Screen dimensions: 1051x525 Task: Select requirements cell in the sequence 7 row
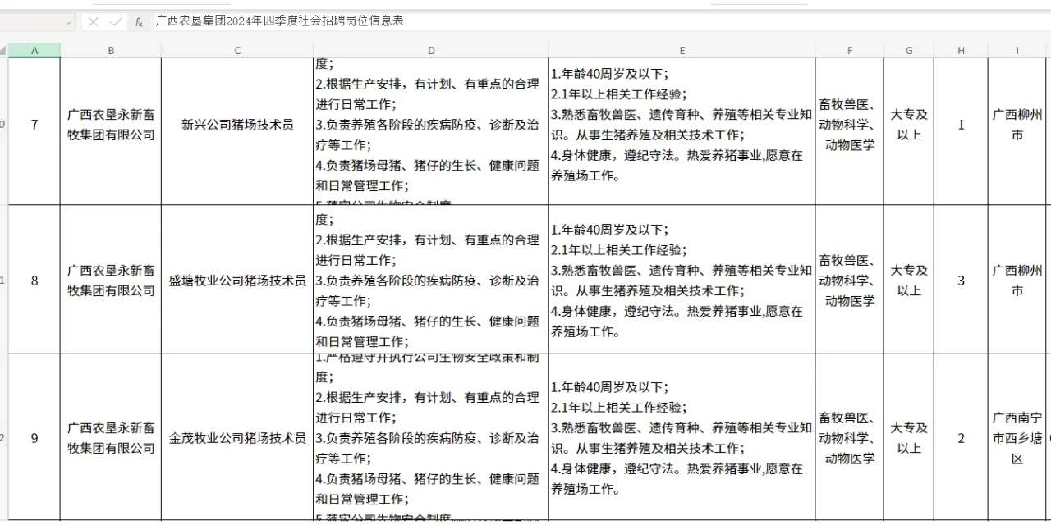(x=682, y=131)
